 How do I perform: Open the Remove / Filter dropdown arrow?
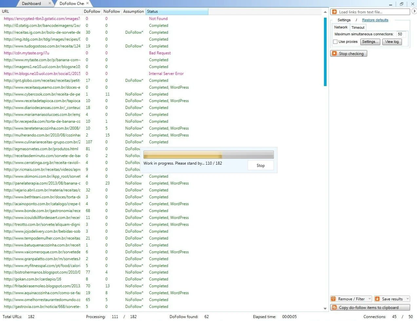[x=370, y=299]
